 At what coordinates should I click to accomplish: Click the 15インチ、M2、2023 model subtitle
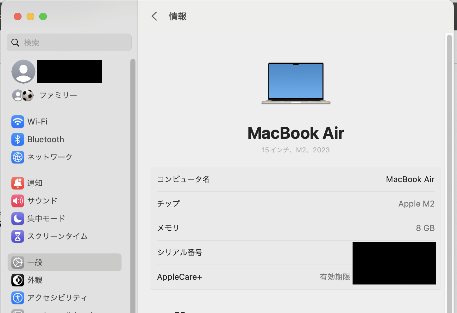pos(296,150)
